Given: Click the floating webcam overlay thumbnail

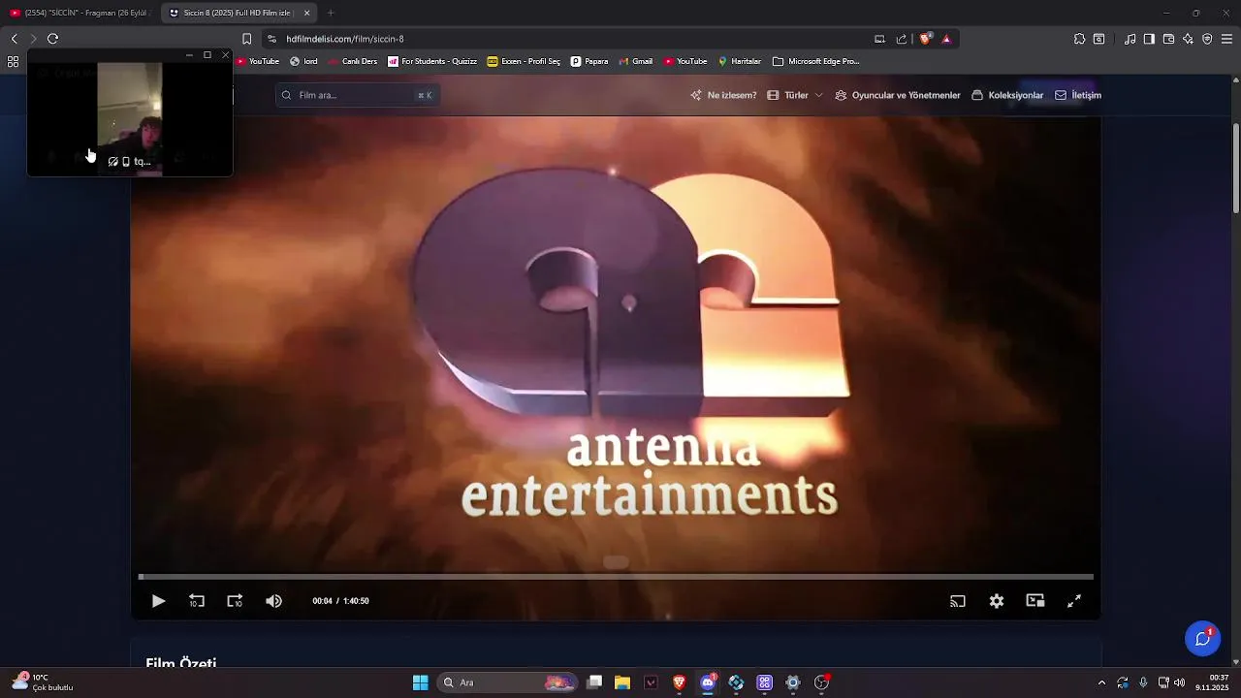Looking at the screenshot, I should [x=130, y=118].
